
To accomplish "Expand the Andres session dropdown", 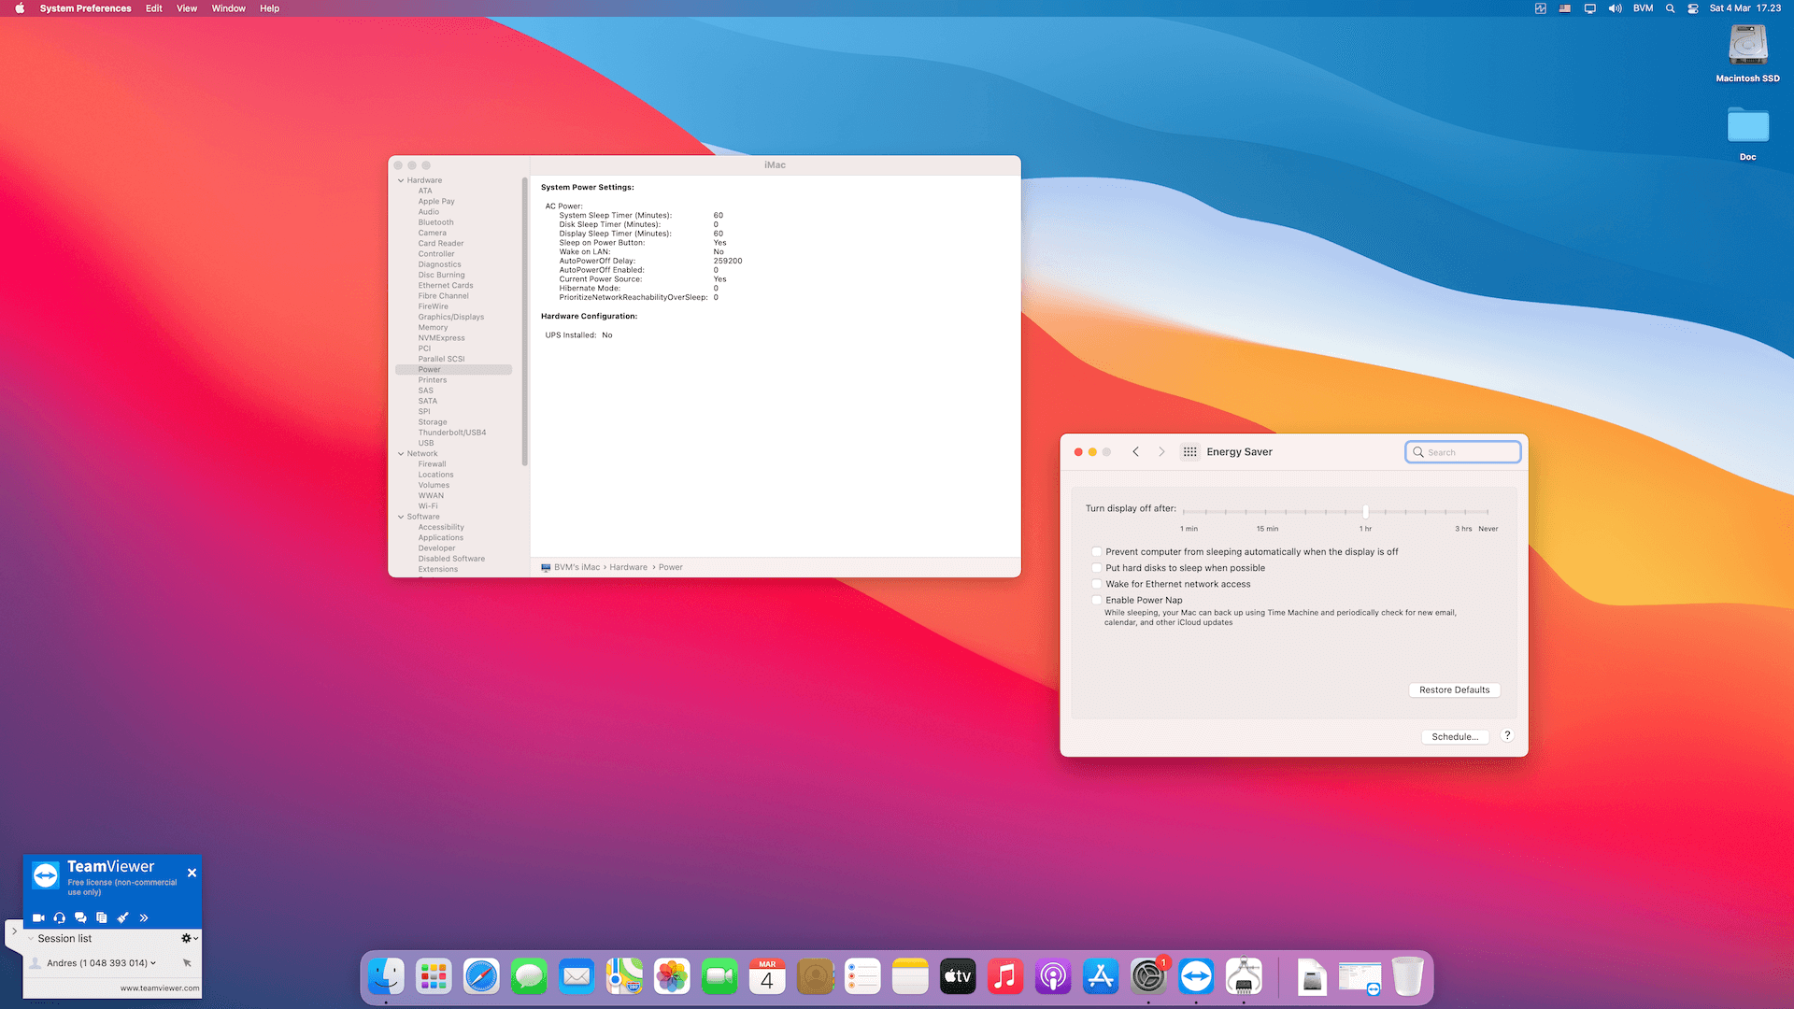I will (153, 963).
